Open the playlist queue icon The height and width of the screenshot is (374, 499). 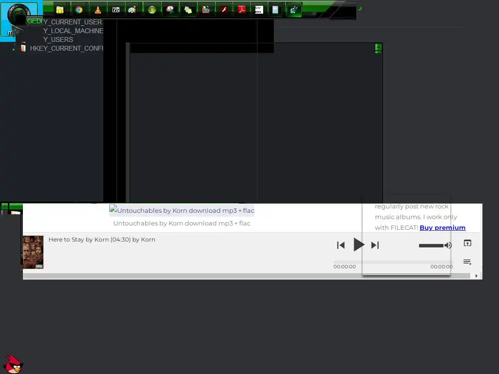(467, 262)
